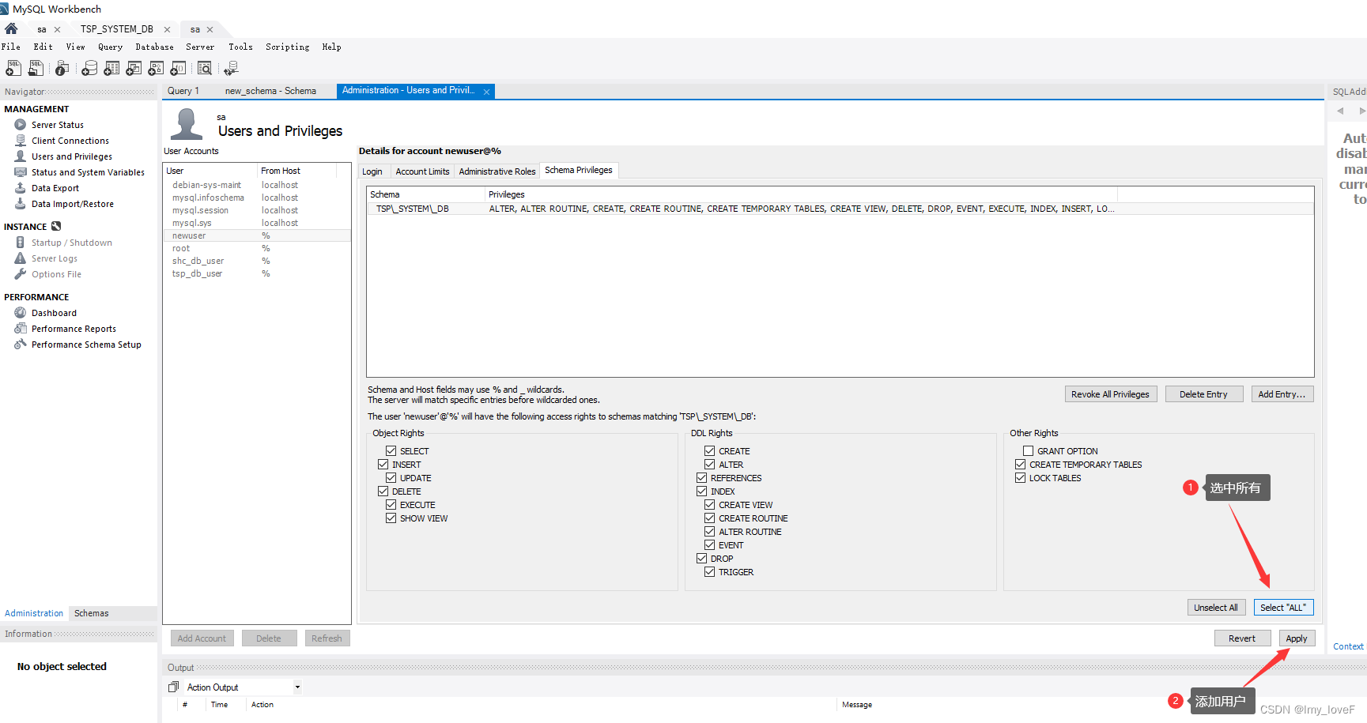
Task: Switch to the Schemas navigator tab
Action: [x=92, y=613]
